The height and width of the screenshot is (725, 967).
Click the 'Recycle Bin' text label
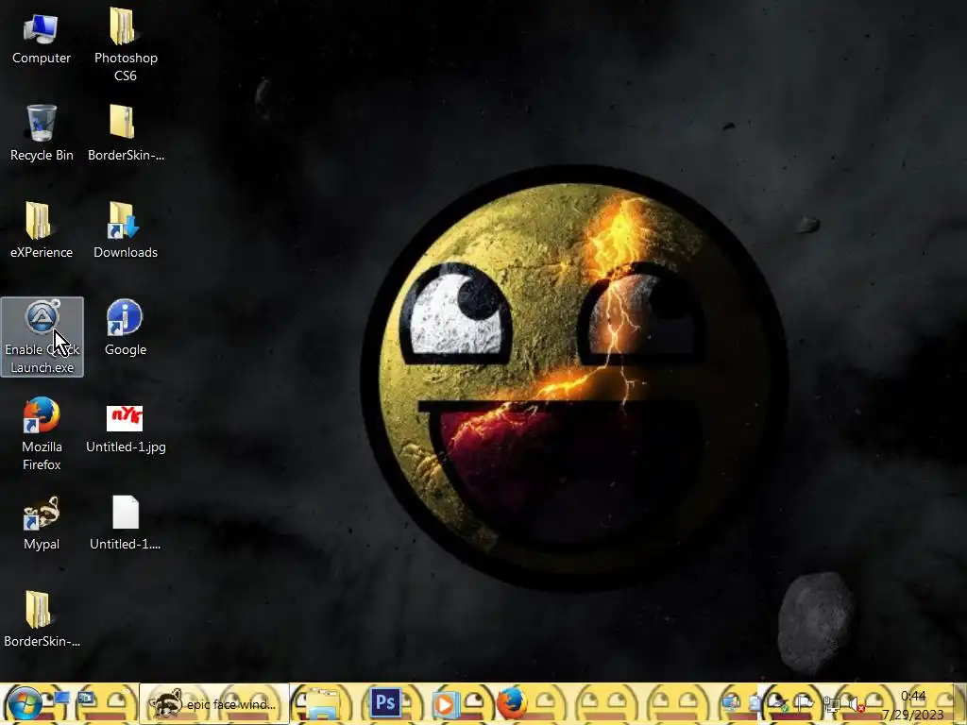click(42, 156)
